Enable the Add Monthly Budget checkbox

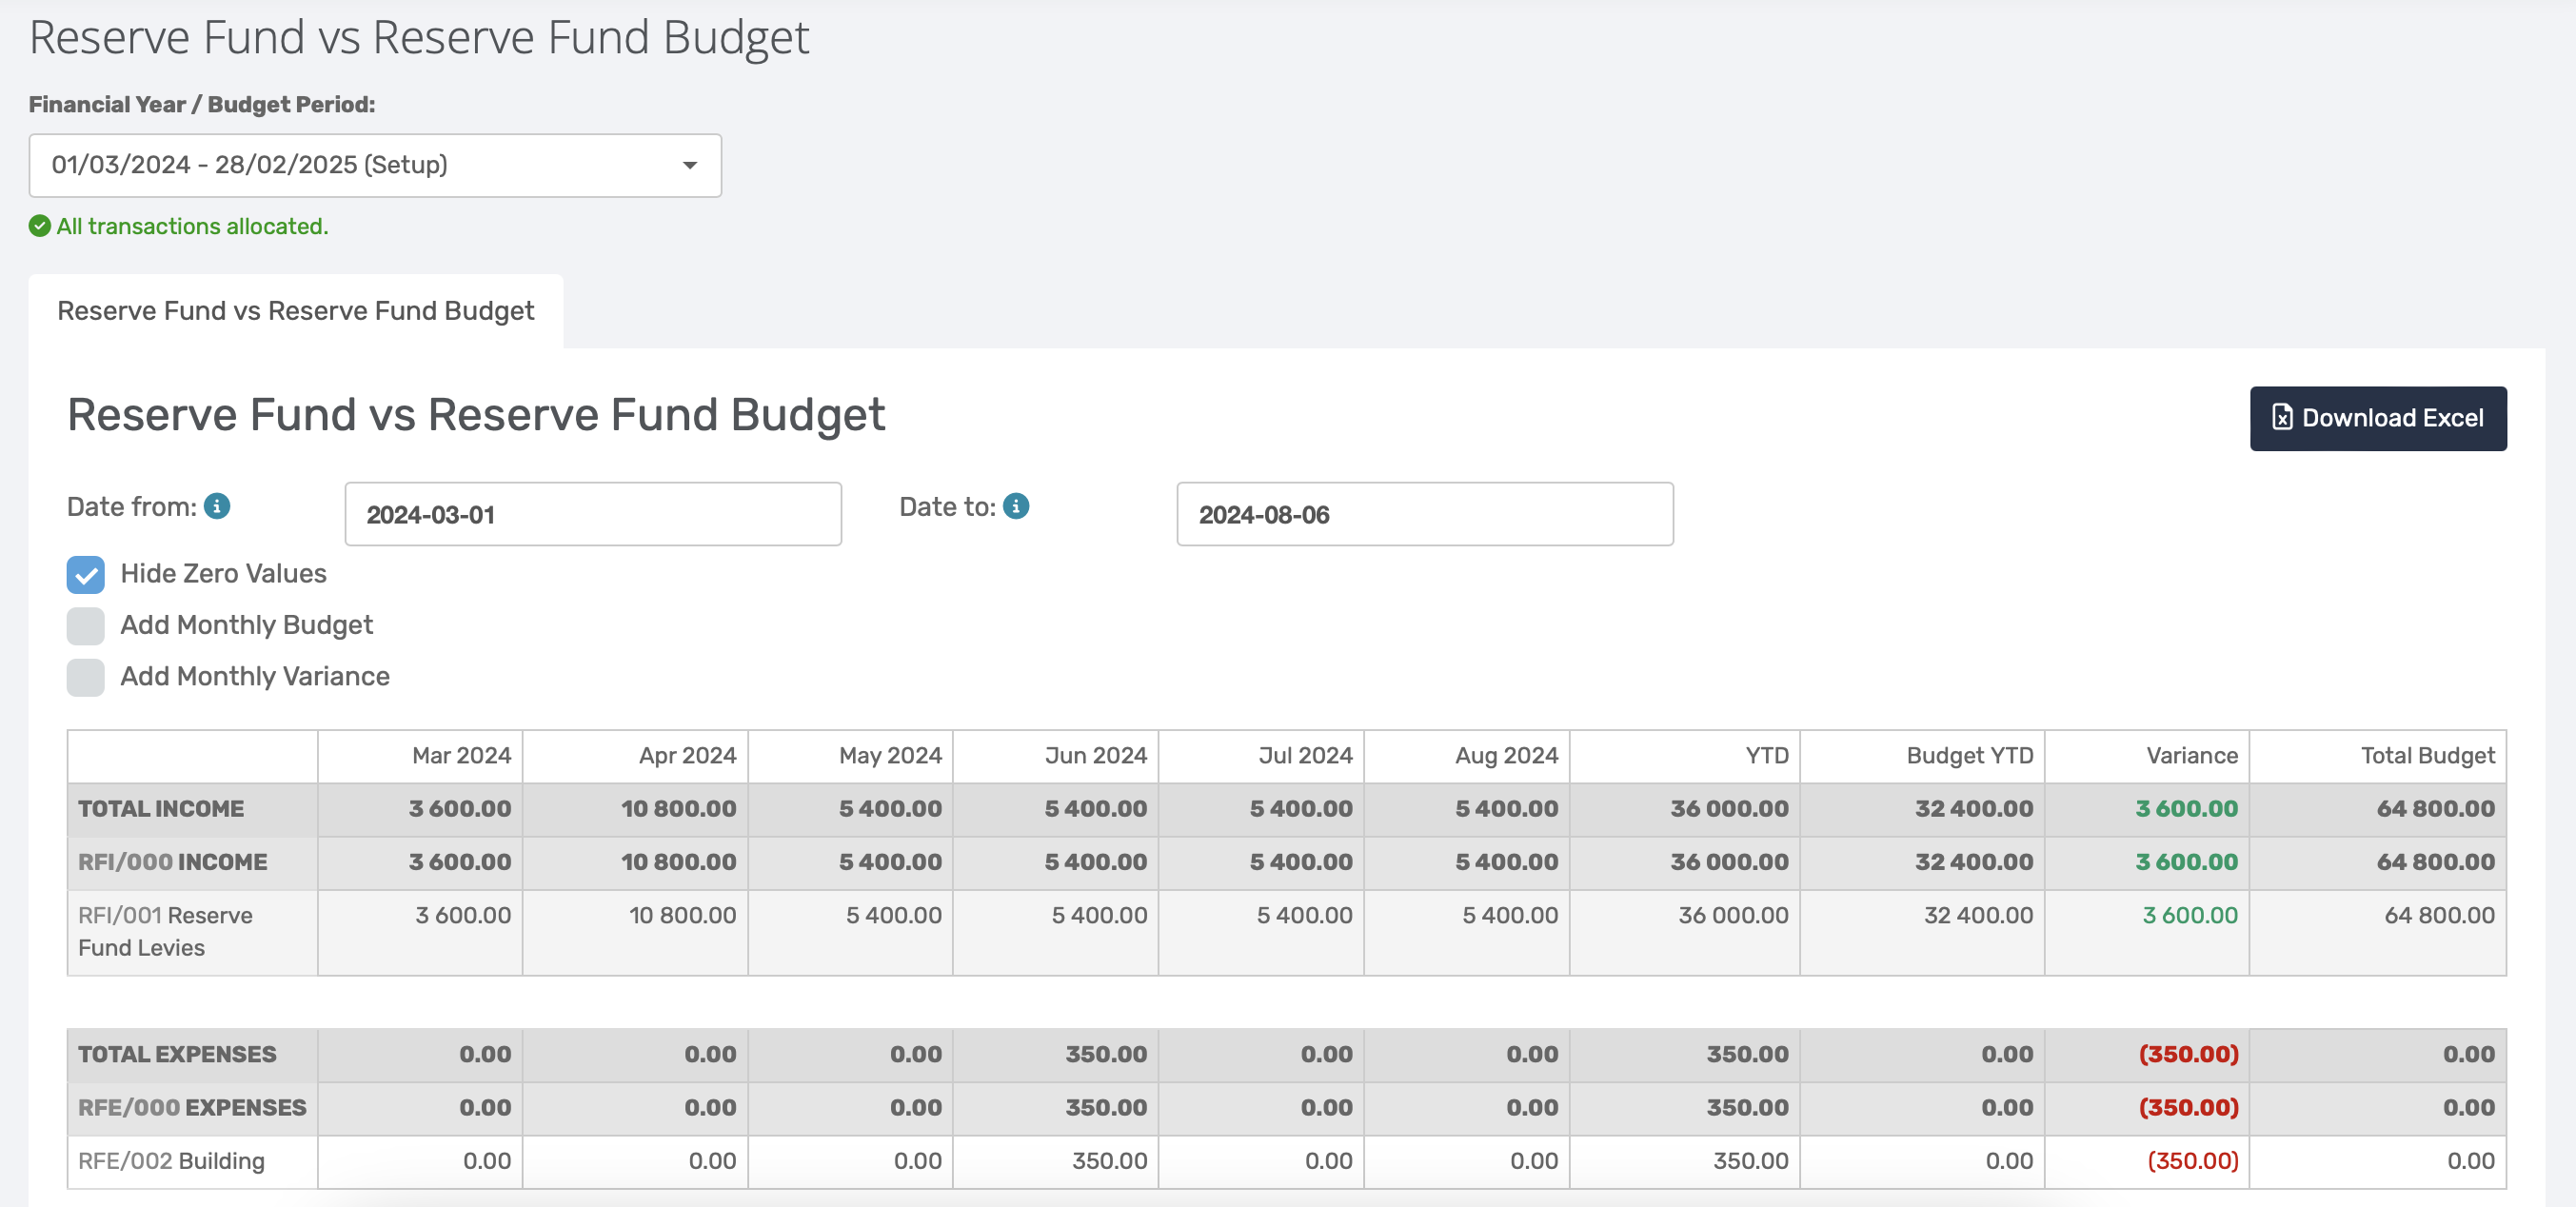click(x=85, y=625)
